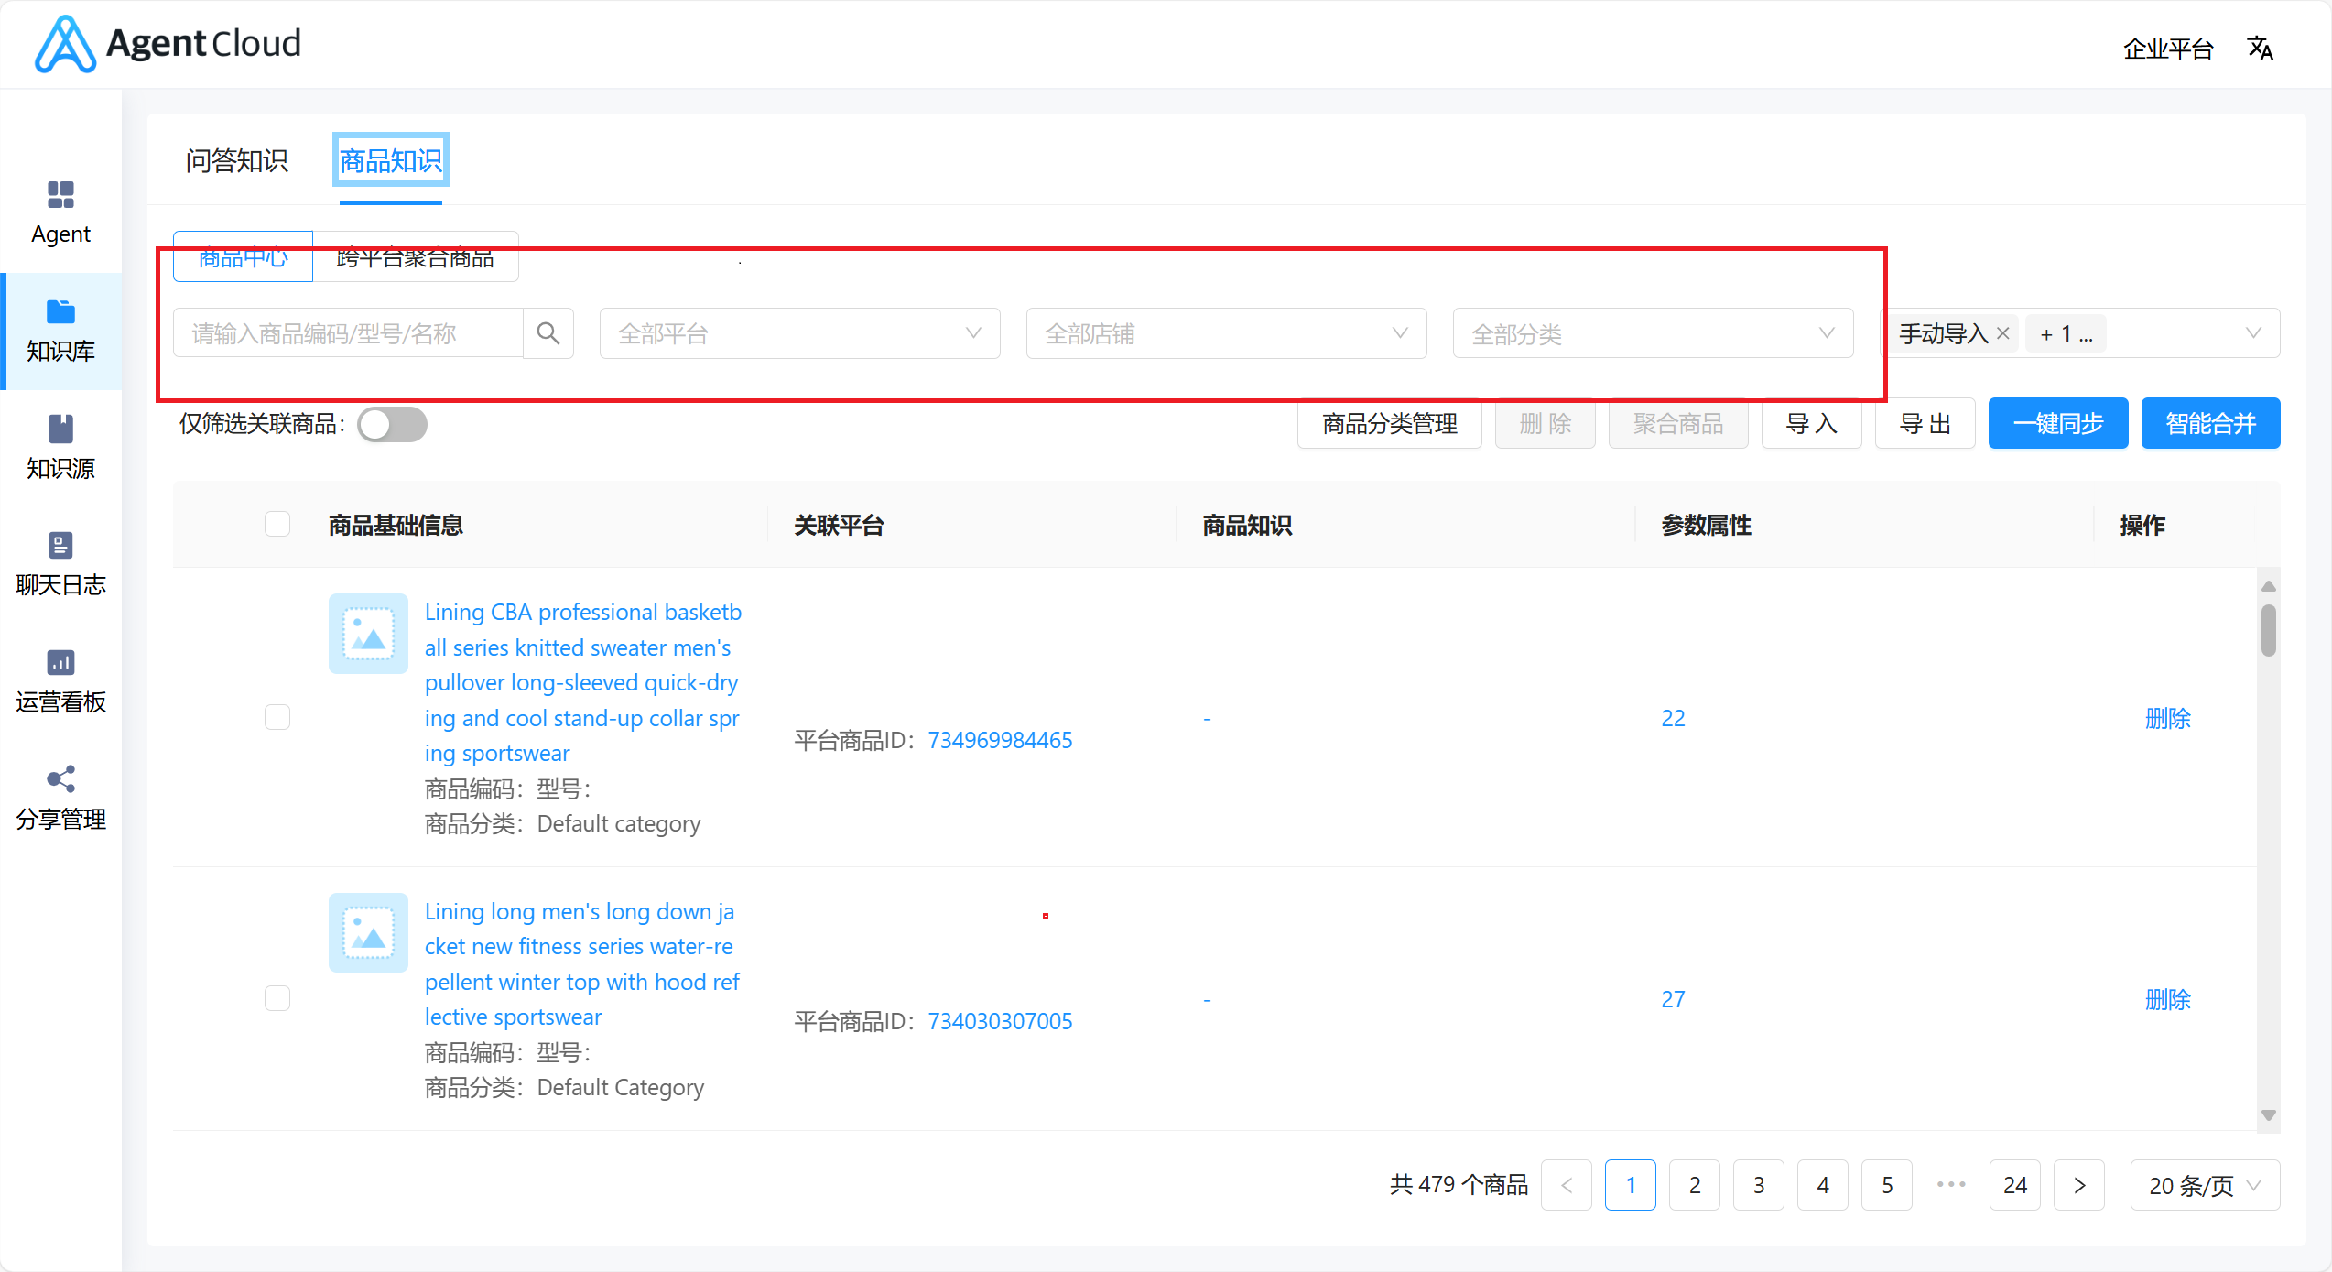Check the Lining long down jacket row checkbox
This screenshot has width=2332, height=1272.
tap(277, 998)
